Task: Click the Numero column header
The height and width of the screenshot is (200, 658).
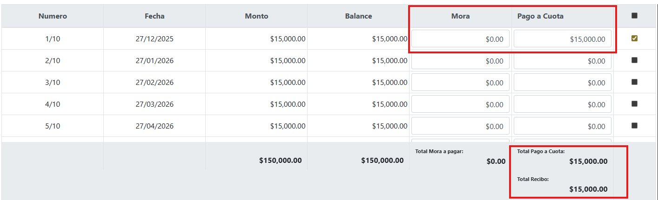Action: 53,16
